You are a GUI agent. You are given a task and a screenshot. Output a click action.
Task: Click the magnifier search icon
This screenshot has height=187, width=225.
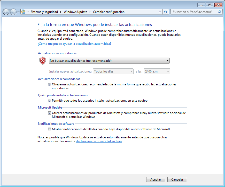pos(219,12)
